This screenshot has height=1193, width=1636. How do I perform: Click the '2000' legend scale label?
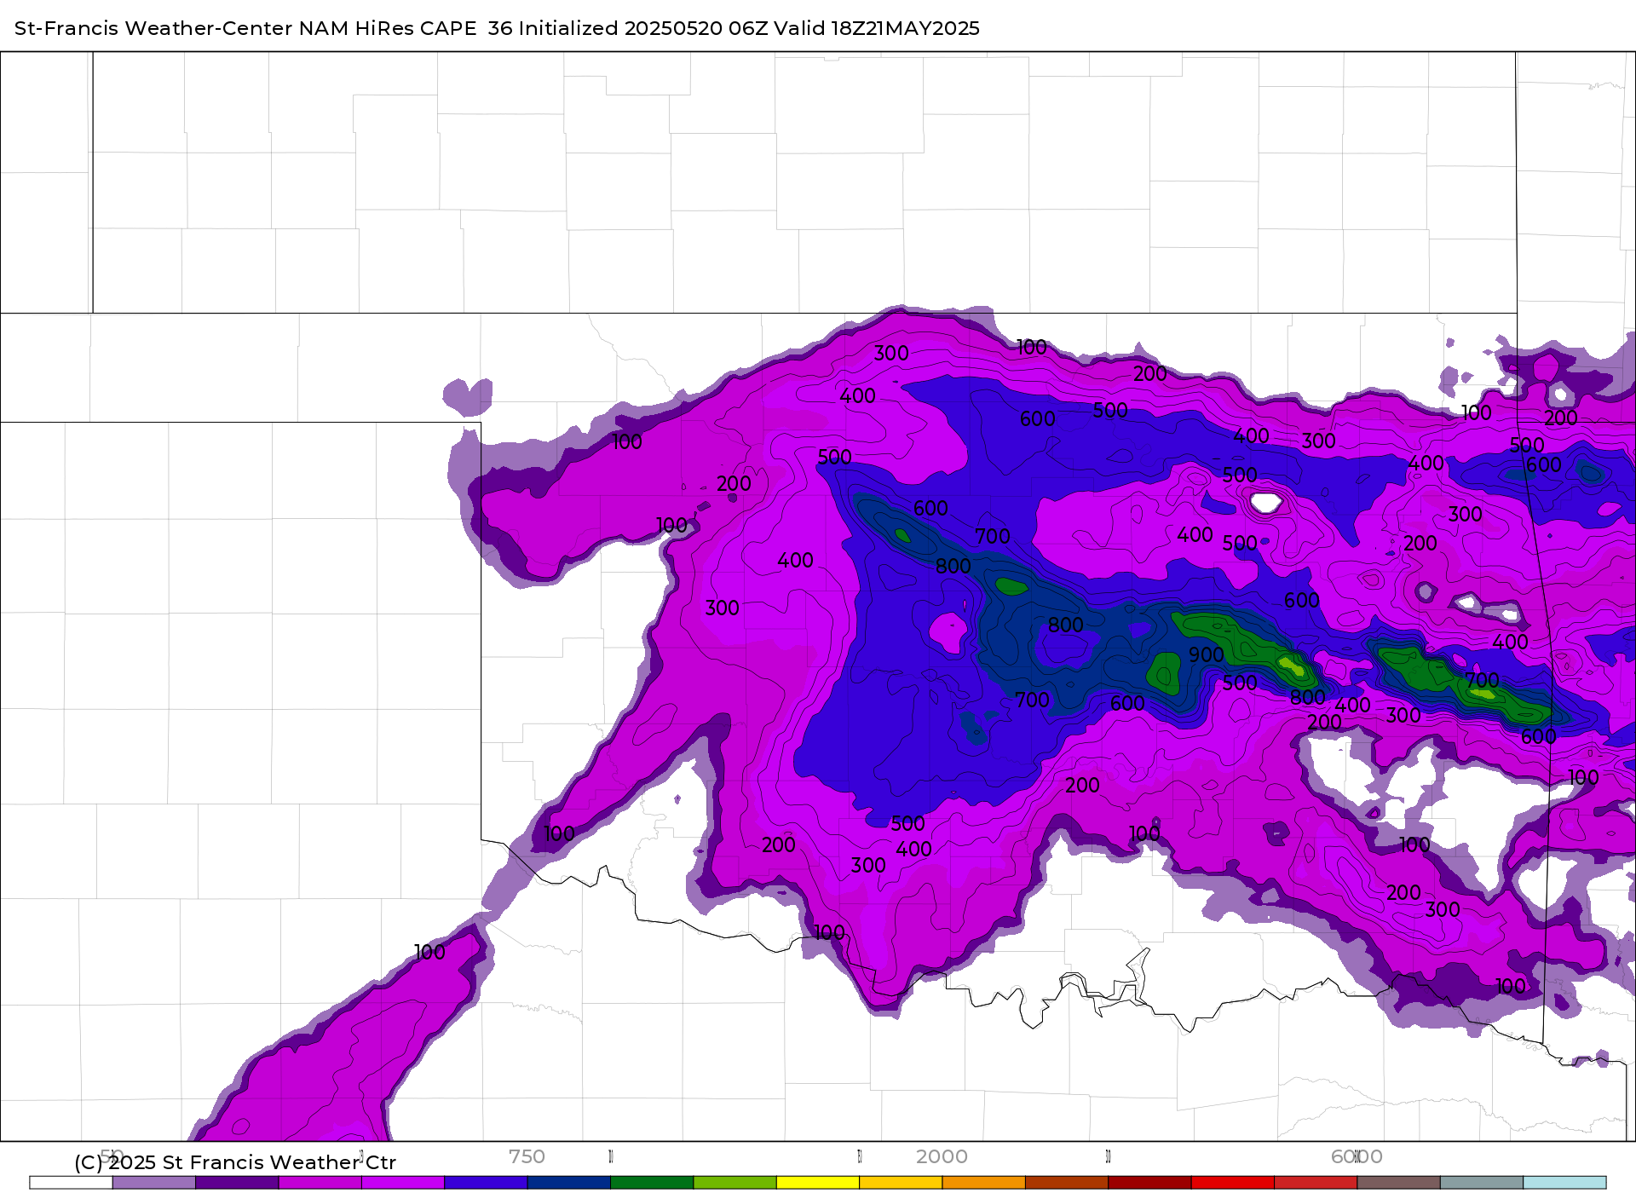point(942,1156)
